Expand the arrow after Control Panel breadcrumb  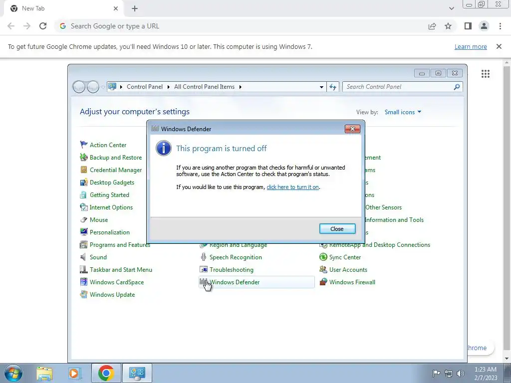point(169,87)
